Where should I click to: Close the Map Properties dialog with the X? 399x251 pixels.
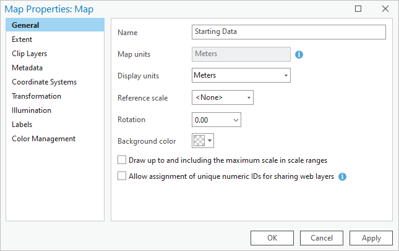385,9
